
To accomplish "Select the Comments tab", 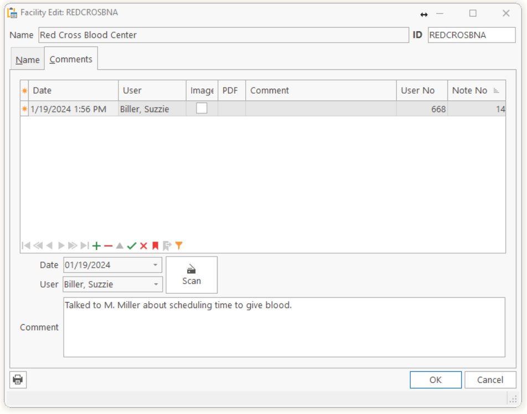I will [71, 59].
